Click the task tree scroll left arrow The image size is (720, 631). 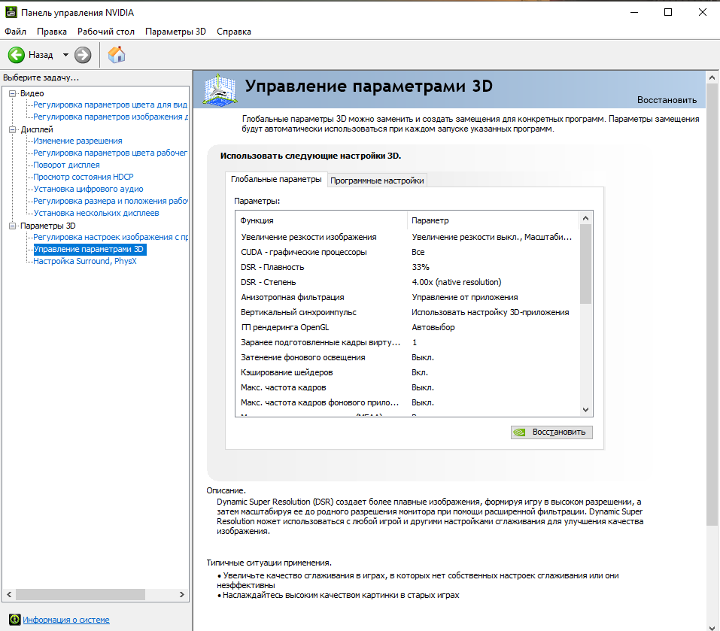(x=9, y=595)
